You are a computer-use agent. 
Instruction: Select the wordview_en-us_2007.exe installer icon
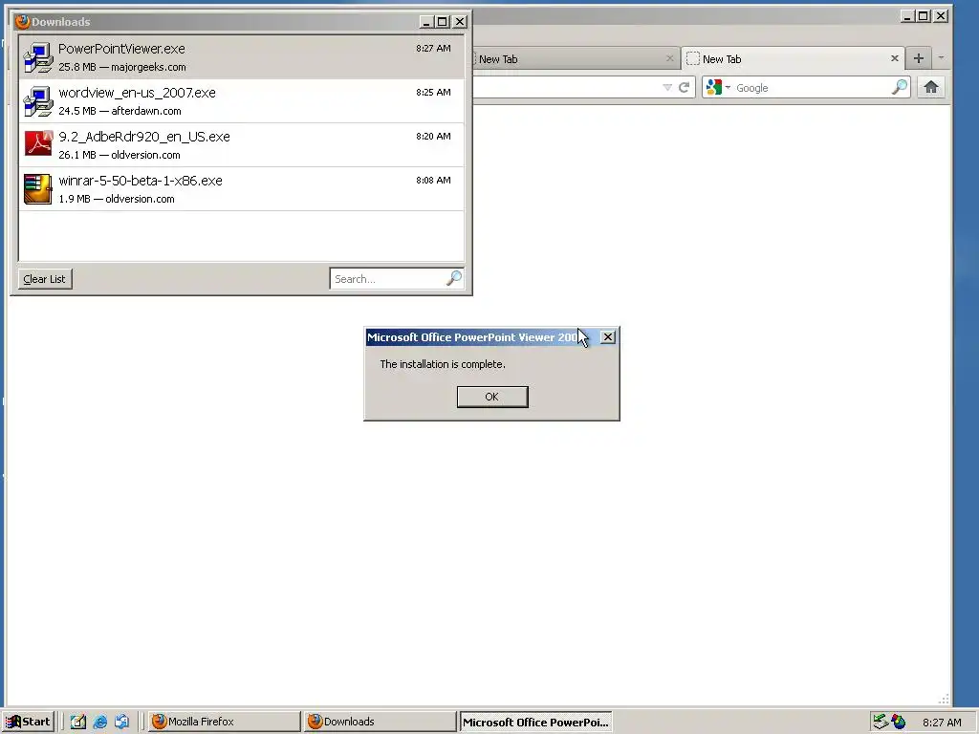pos(38,101)
